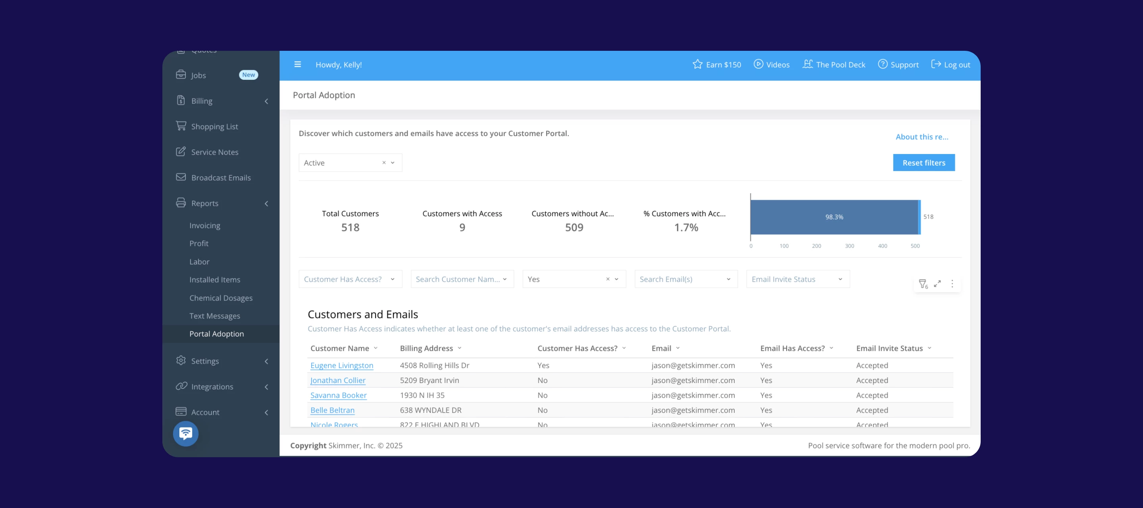Open the three-dot more options menu
Image resolution: width=1143 pixels, height=508 pixels.
point(952,283)
